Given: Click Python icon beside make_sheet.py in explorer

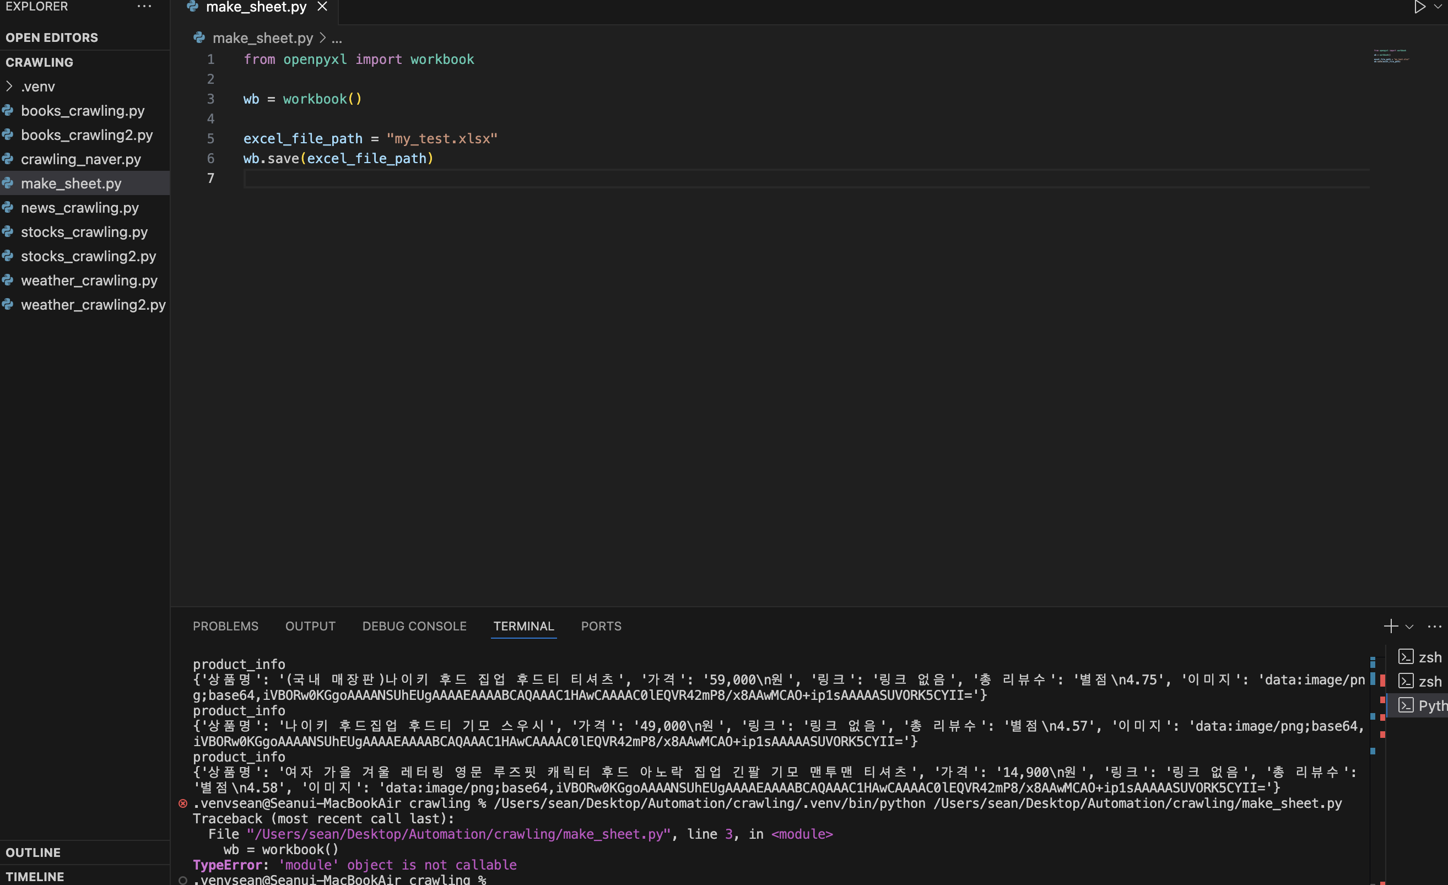Looking at the screenshot, I should pos(8,184).
